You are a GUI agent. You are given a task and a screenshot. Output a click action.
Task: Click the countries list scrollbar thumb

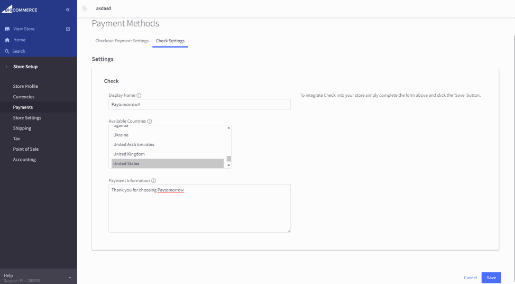click(x=229, y=159)
